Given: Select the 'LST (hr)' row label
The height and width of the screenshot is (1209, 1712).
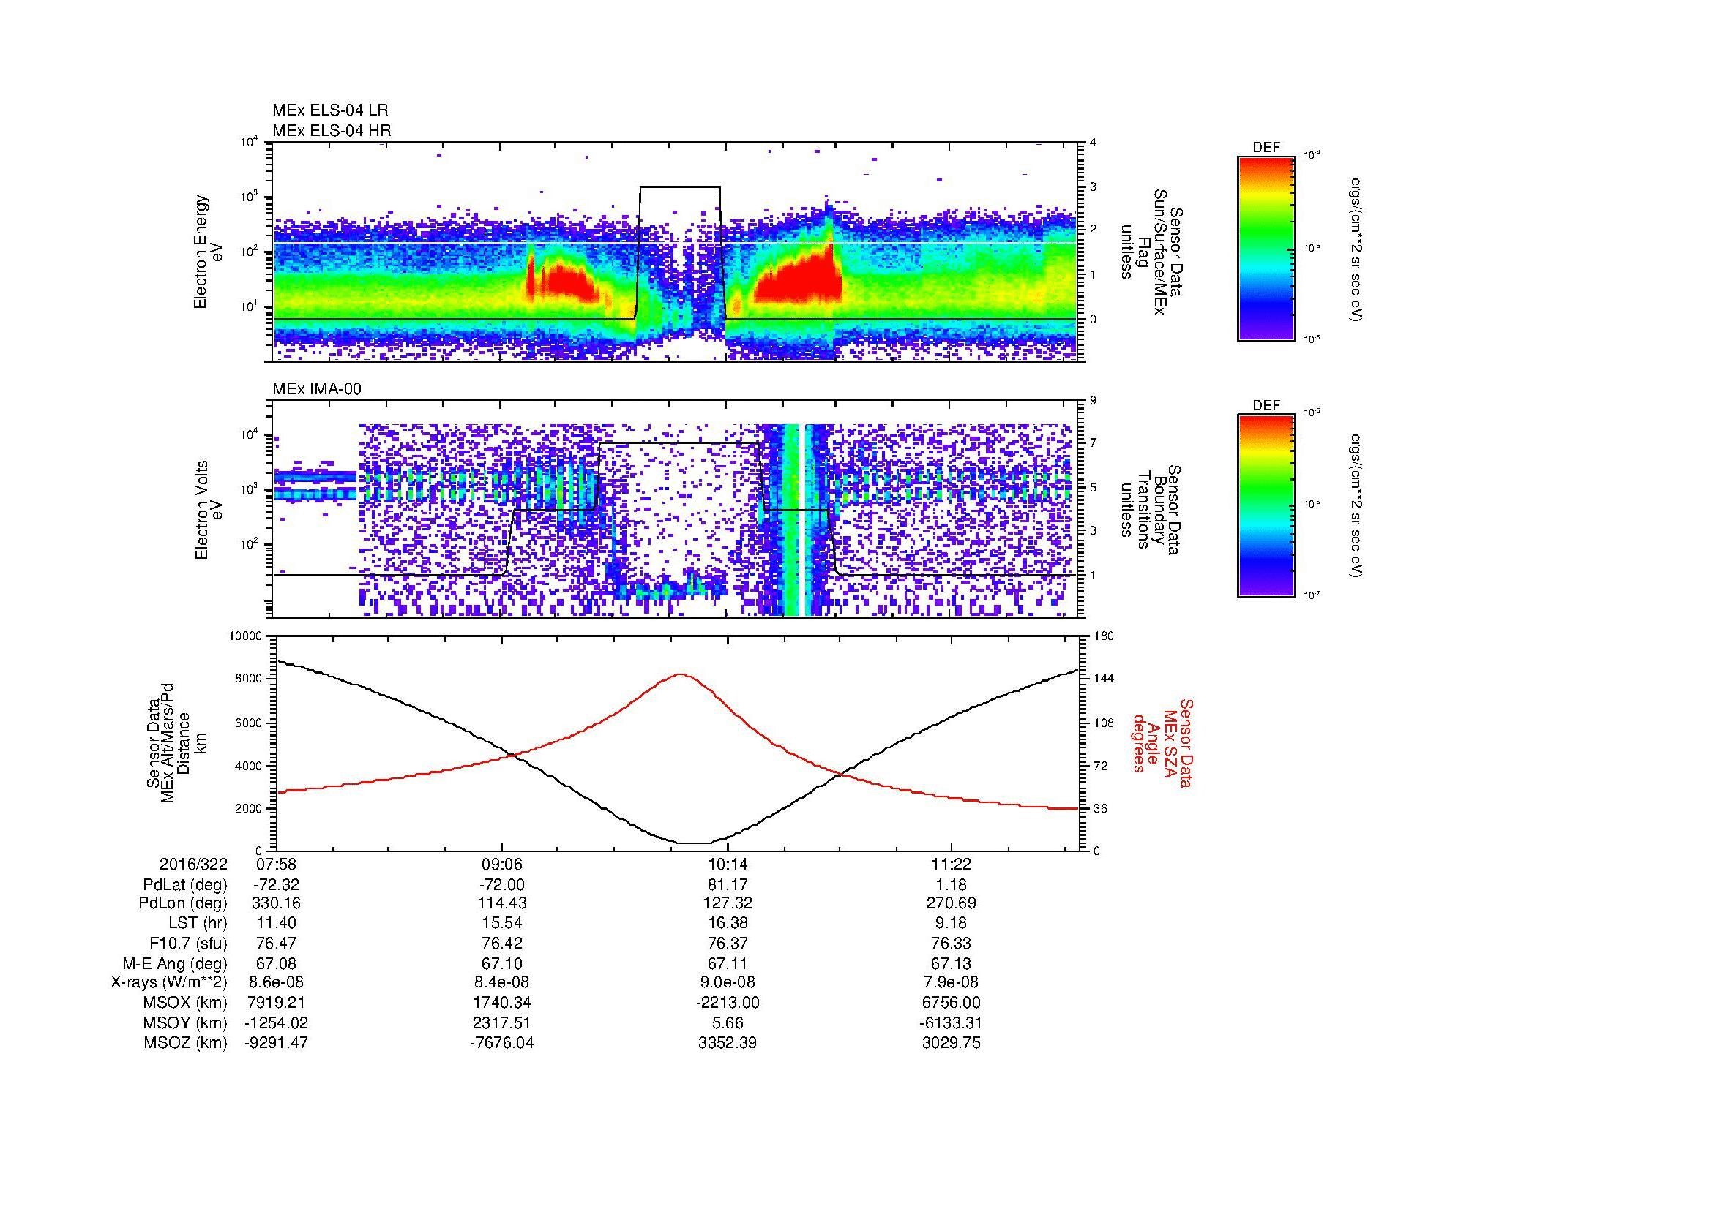Looking at the screenshot, I should pyautogui.click(x=198, y=924).
